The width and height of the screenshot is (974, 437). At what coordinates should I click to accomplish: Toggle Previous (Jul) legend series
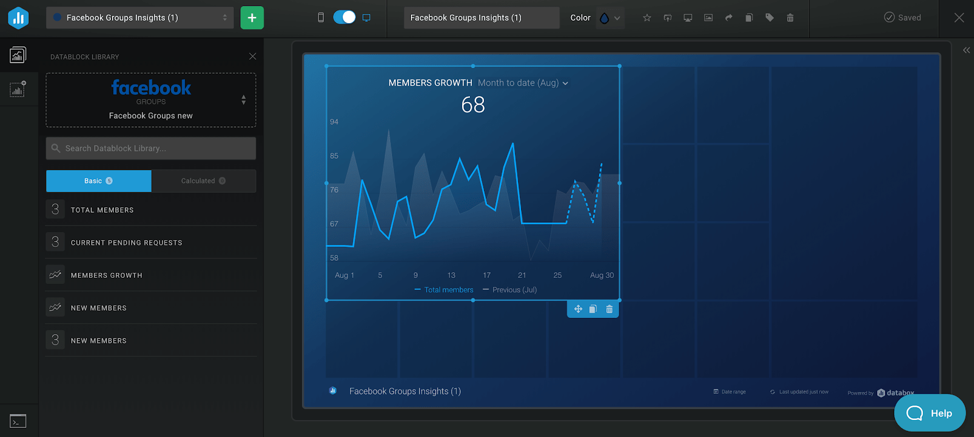coord(510,290)
